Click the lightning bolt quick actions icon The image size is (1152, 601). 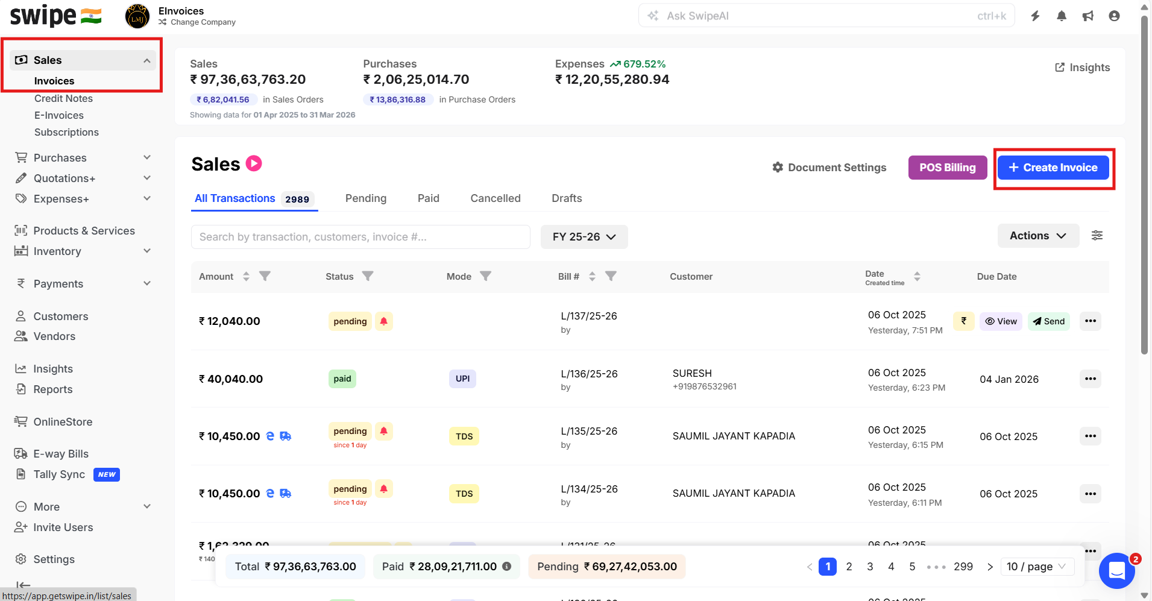1035,16
